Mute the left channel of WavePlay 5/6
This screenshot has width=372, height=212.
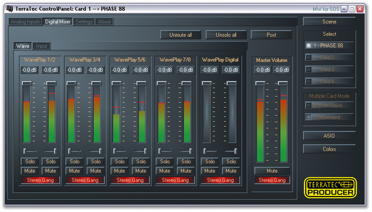[120, 171]
